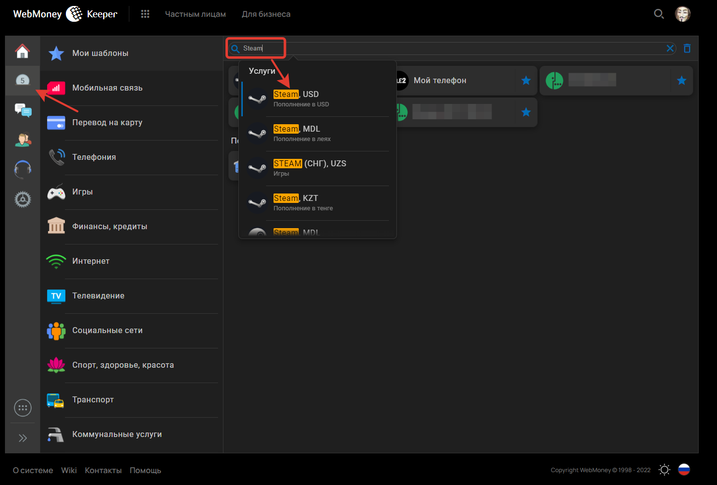Open the О системе footer link
Screen dimensions: 717x485
33,471
